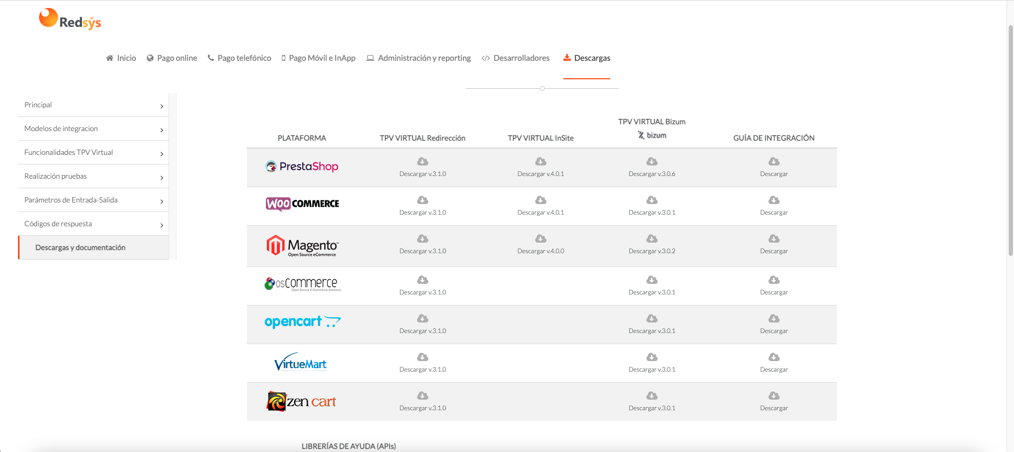
Task: Expand Realización pruebas chevron
Action: [162, 178]
